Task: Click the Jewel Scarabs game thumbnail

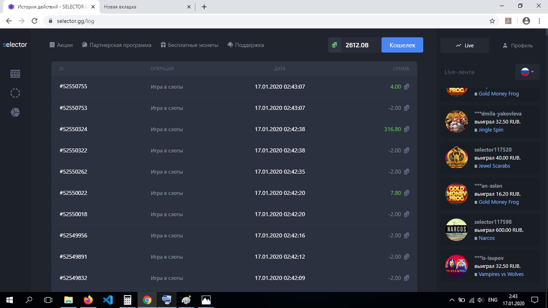Action: pyautogui.click(x=456, y=158)
